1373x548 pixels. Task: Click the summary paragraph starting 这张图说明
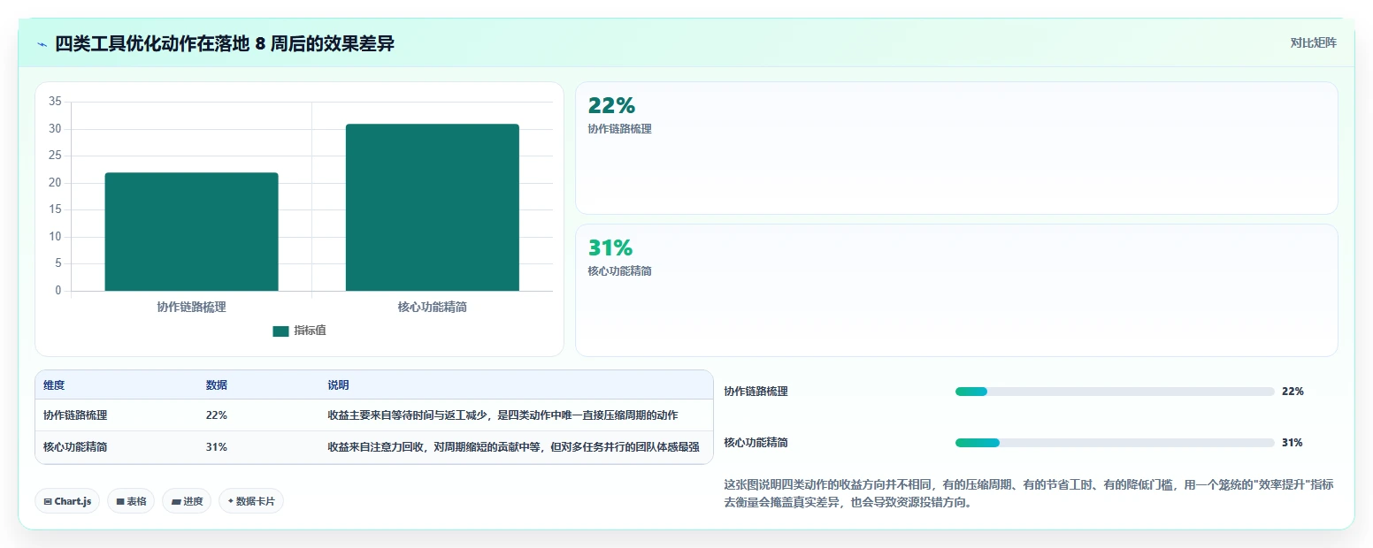(x=1029, y=494)
